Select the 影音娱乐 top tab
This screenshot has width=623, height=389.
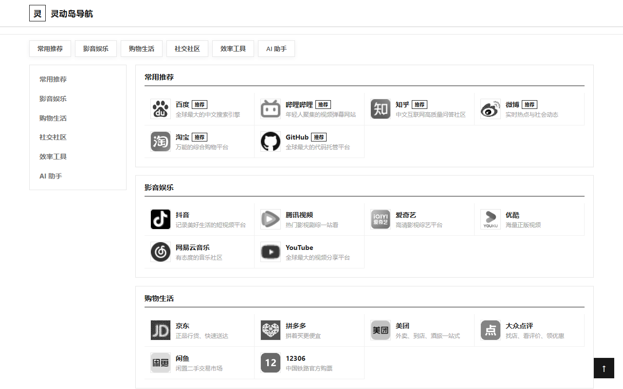(x=96, y=49)
